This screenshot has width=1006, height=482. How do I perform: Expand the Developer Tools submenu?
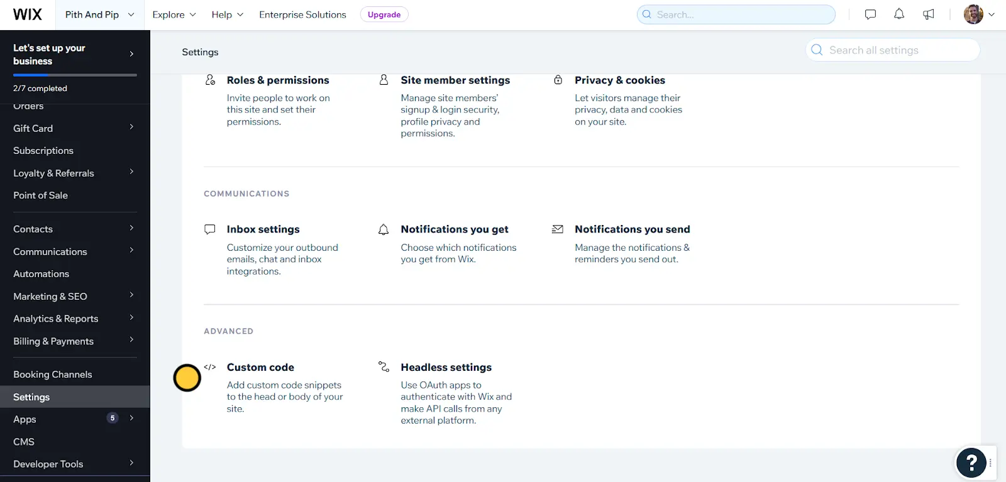[x=131, y=463]
